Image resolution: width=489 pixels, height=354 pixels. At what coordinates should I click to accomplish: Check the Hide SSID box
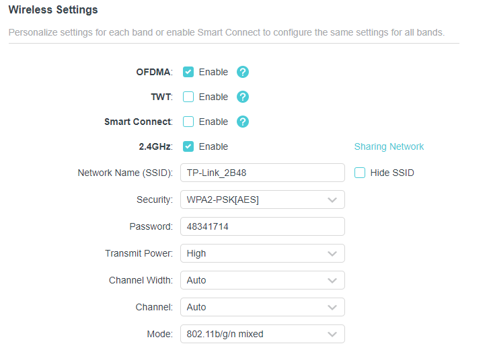pyautogui.click(x=360, y=173)
